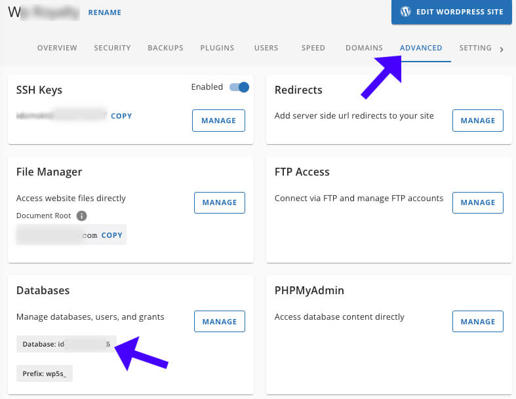The height and width of the screenshot is (399, 516).
Task: Click 'Access database content directly' text
Action: coord(339,316)
